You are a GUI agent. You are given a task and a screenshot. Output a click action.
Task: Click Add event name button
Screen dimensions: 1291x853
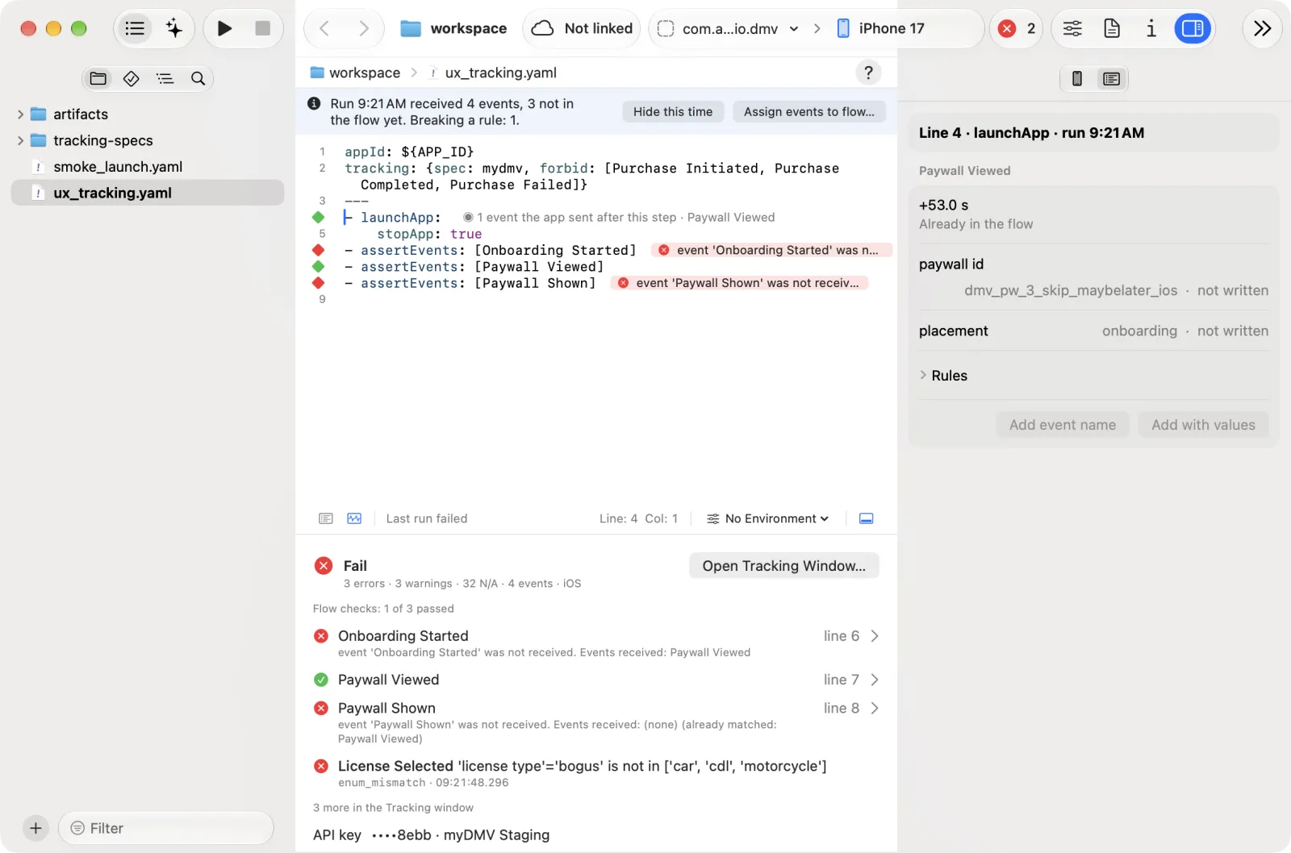[x=1063, y=425]
